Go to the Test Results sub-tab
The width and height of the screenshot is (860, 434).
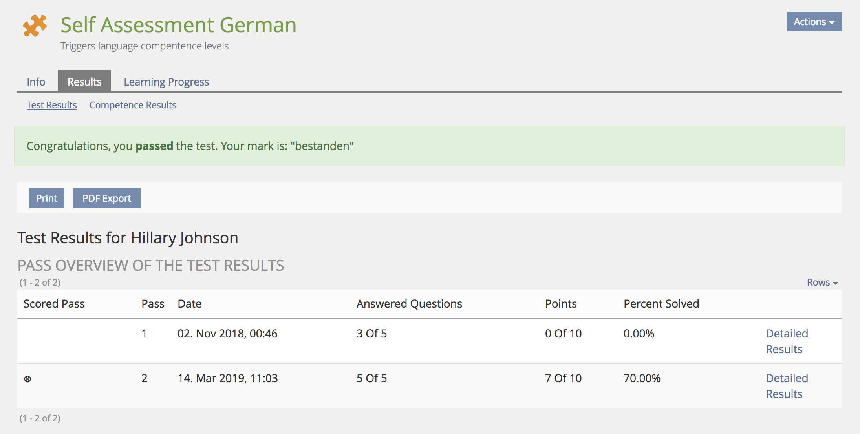pos(51,105)
